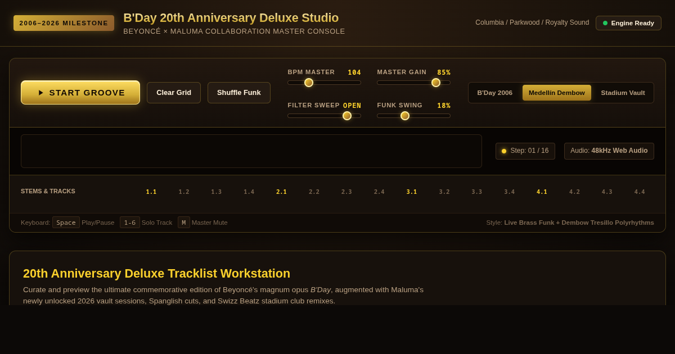Click step marker 3.1
The image size is (675, 354).
(412, 192)
